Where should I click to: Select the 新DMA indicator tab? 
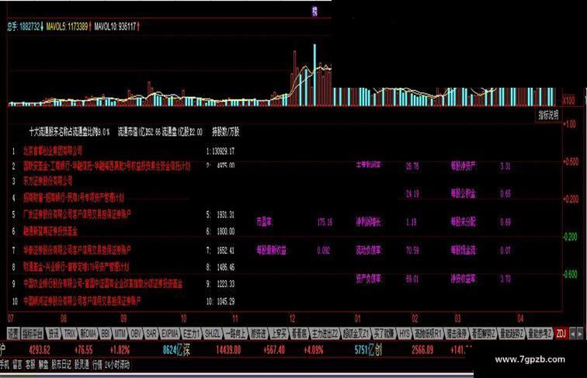pos(89,334)
